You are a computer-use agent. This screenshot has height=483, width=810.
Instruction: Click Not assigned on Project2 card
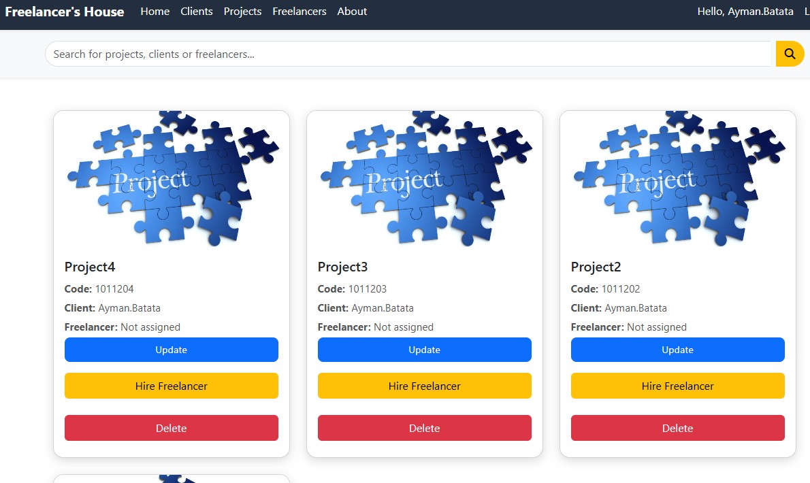tap(657, 327)
